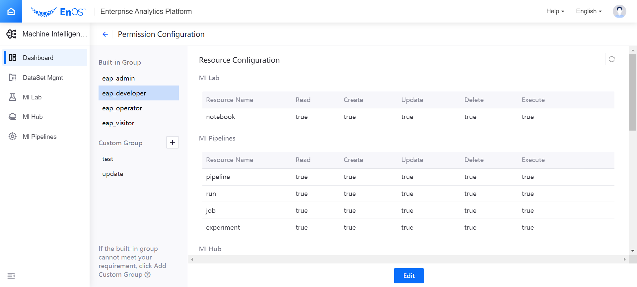
Task: Click the Machine Intelligence title
Action: pos(55,34)
